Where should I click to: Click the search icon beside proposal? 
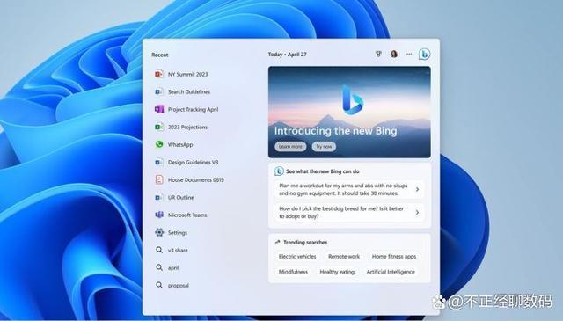[159, 285]
